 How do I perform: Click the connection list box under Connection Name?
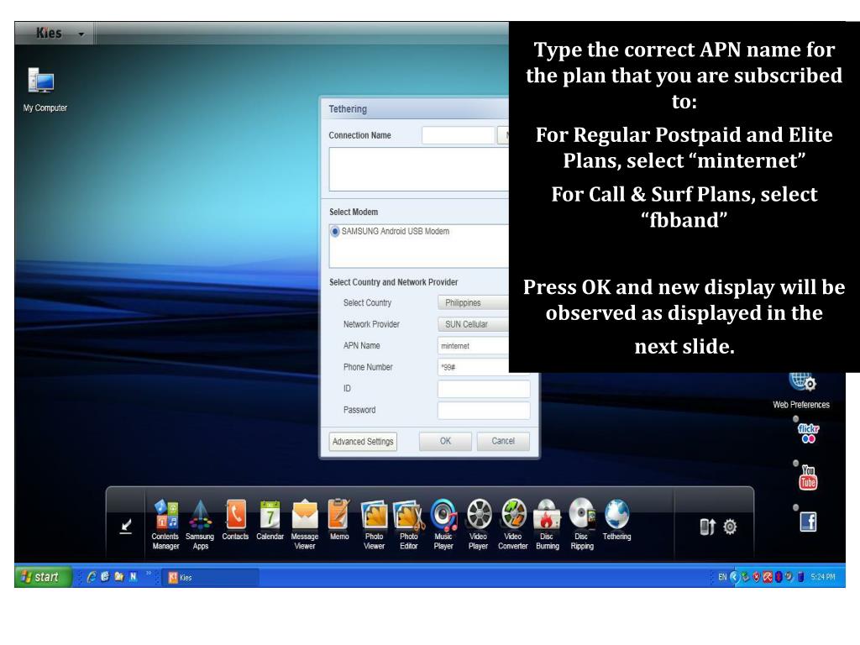tap(419, 170)
